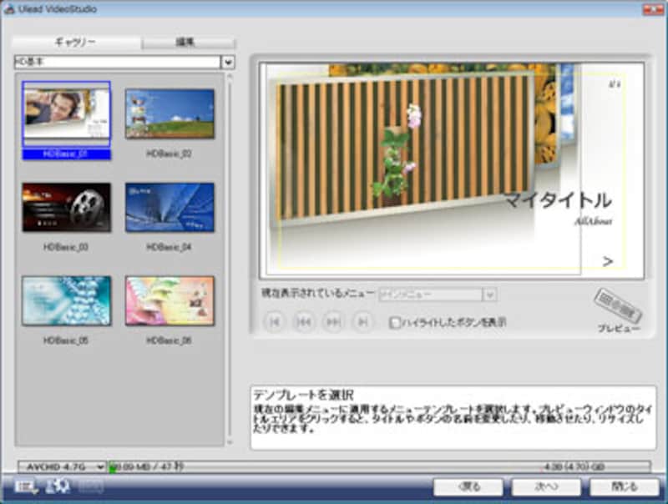Click the マイタイトル title text in preview
The image size is (668, 504).
(559, 200)
